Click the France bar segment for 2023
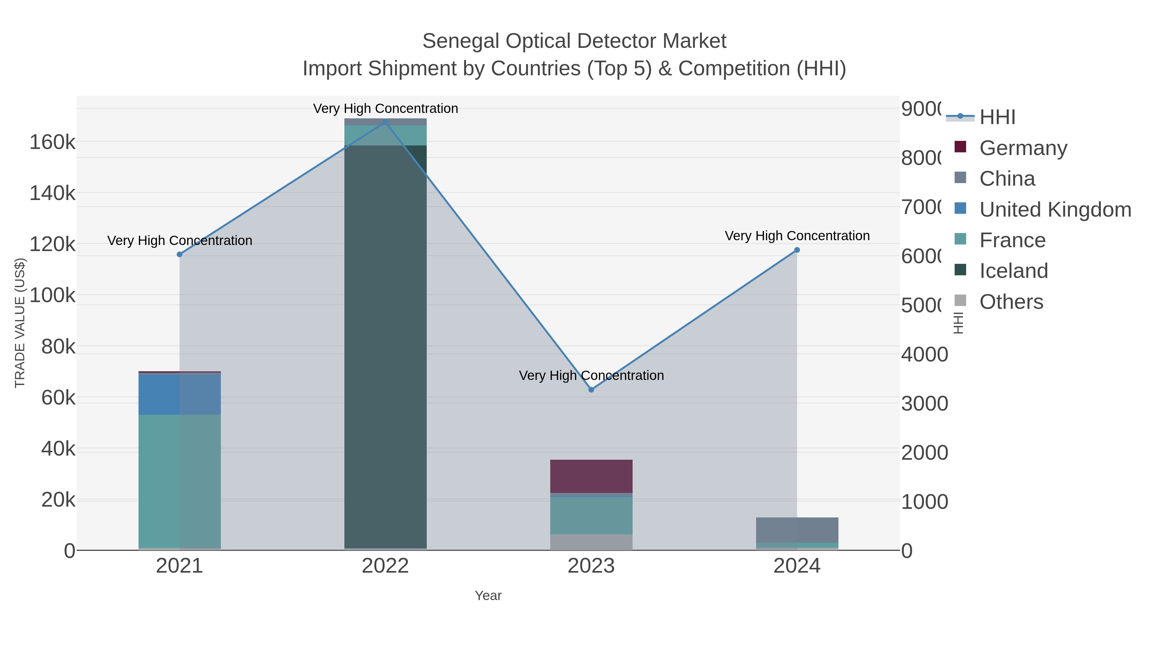The width and height of the screenshot is (1149, 646). click(591, 516)
